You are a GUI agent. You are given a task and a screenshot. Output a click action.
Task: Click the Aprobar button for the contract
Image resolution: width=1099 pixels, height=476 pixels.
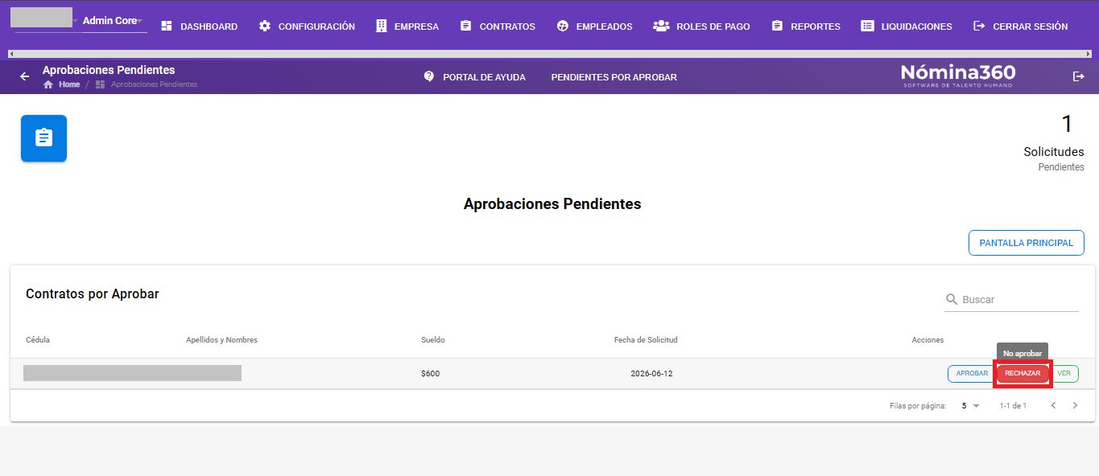(972, 374)
